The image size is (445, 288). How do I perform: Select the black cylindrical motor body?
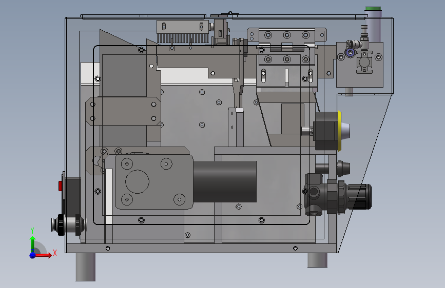click(x=225, y=182)
